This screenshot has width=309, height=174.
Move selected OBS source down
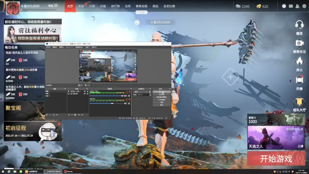(82, 115)
